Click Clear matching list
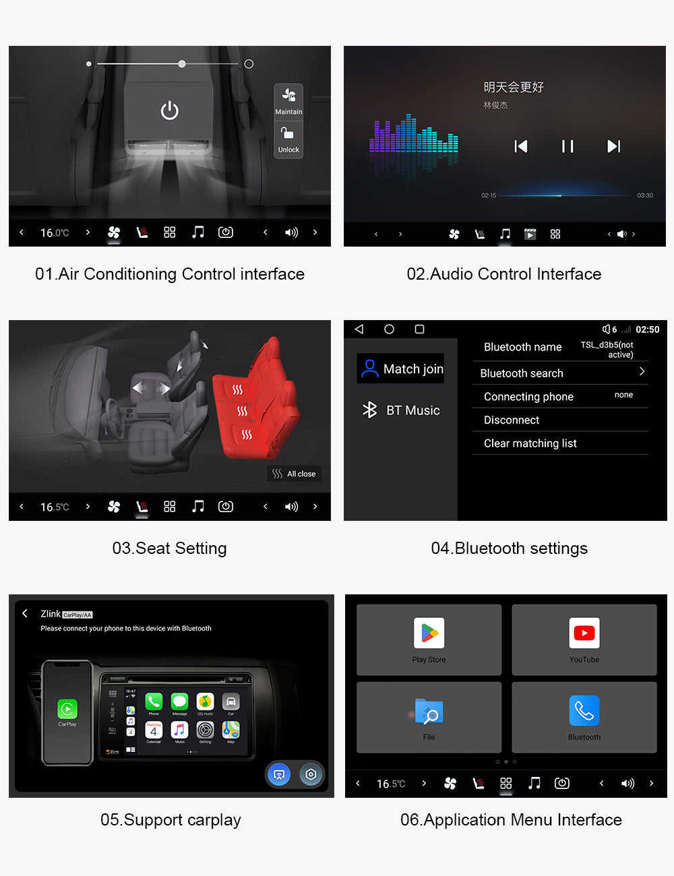 [x=530, y=443]
